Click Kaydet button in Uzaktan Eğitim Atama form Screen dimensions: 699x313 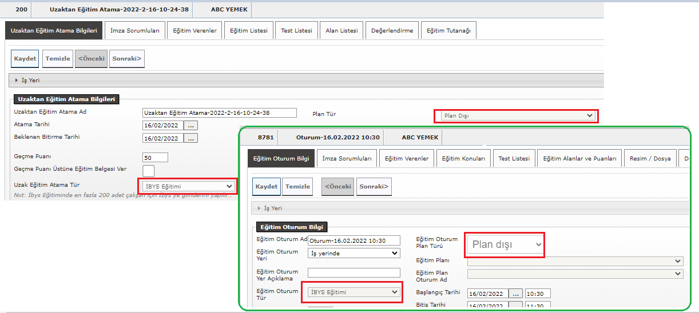point(25,59)
